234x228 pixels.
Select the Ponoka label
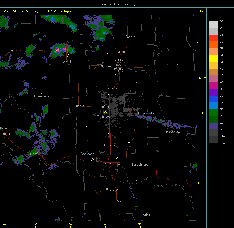coord(130,37)
